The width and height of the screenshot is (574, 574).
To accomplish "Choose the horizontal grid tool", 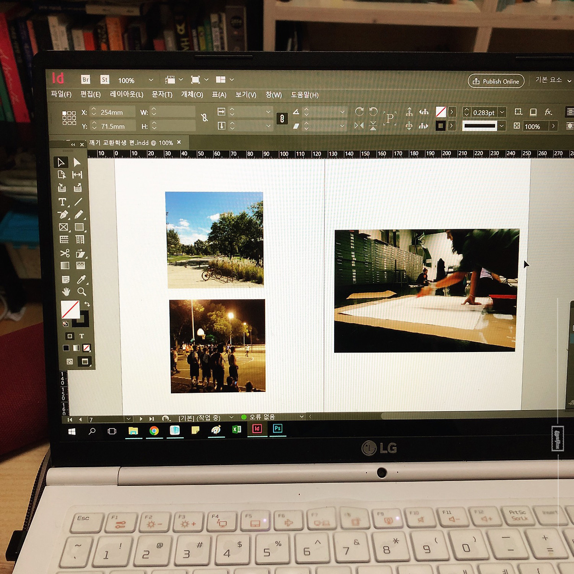I will coord(64,240).
